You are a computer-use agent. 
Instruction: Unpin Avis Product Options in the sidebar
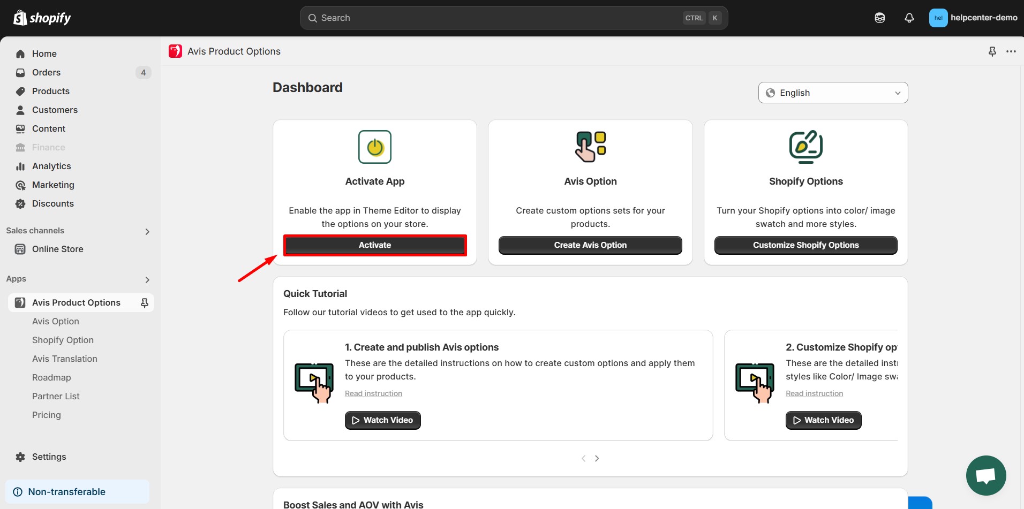(x=144, y=302)
